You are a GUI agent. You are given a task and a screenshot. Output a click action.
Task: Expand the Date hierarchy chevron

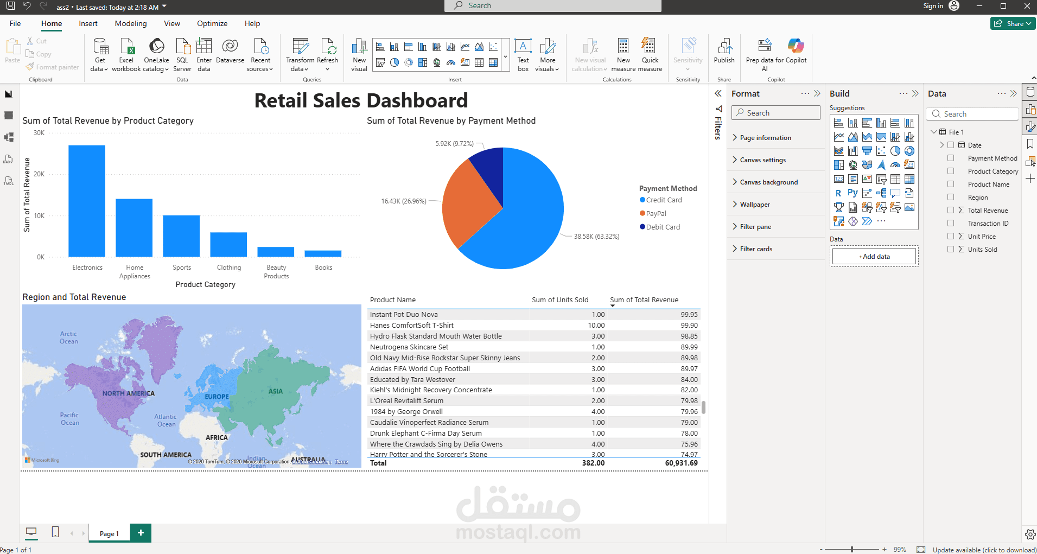tap(942, 145)
